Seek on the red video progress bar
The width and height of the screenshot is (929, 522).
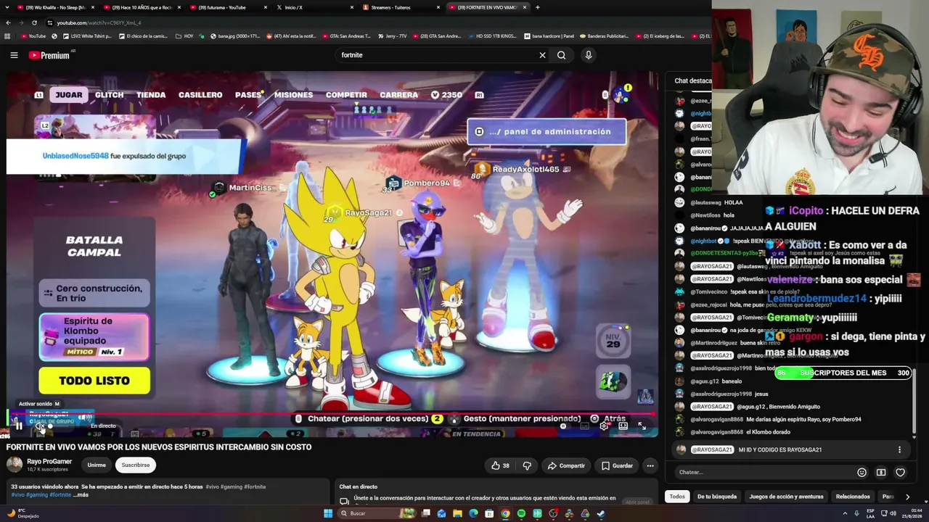click(331, 415)
